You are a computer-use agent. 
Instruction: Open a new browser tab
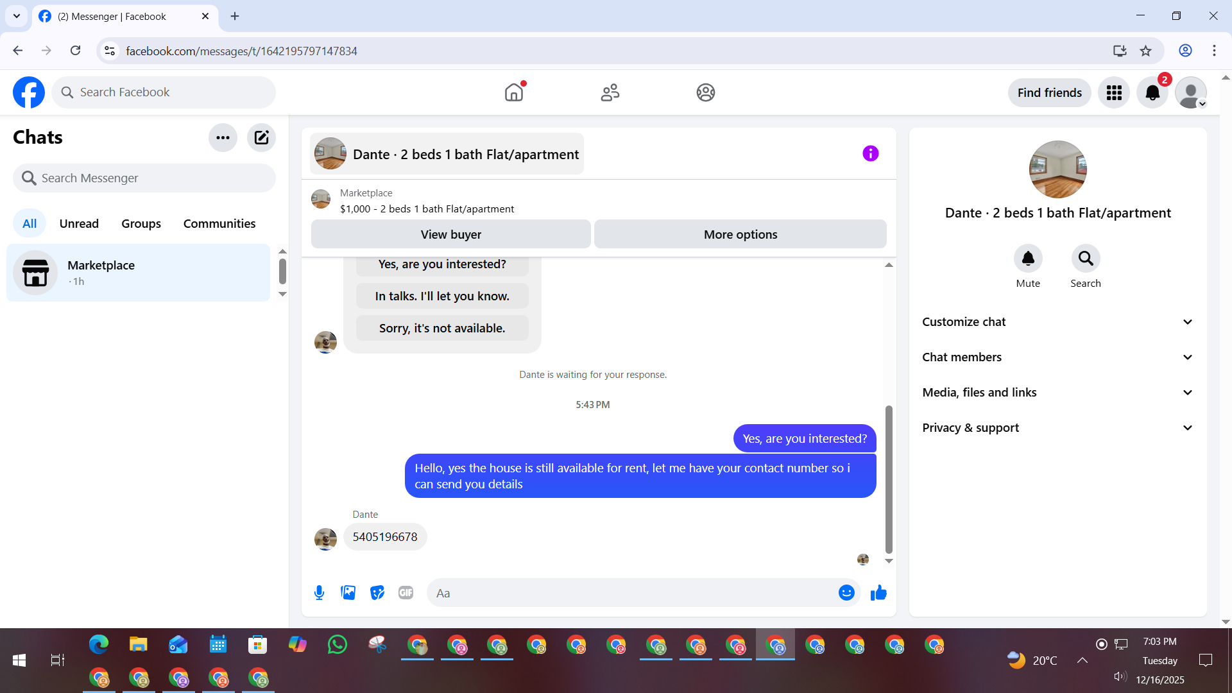(235, 16)
